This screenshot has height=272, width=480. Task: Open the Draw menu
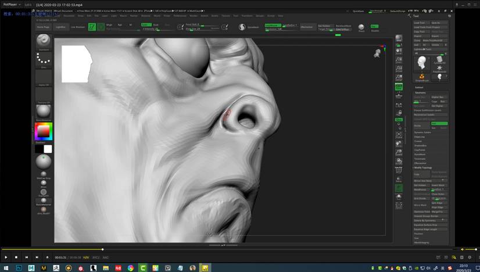[x=81, y=16]
